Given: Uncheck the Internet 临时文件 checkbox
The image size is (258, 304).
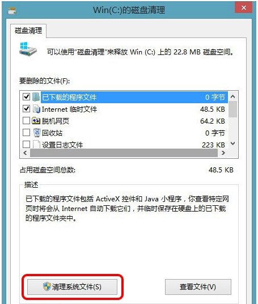Looking at the screenshot, I should click(26, 109).
